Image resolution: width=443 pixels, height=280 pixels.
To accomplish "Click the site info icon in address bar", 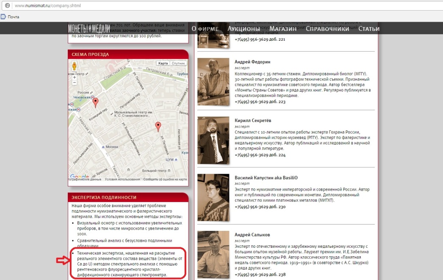I will coord(7,6).
